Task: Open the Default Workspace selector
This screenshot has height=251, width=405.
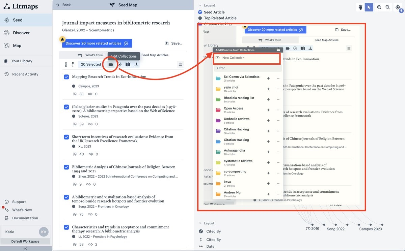Action: coord(25,242)
